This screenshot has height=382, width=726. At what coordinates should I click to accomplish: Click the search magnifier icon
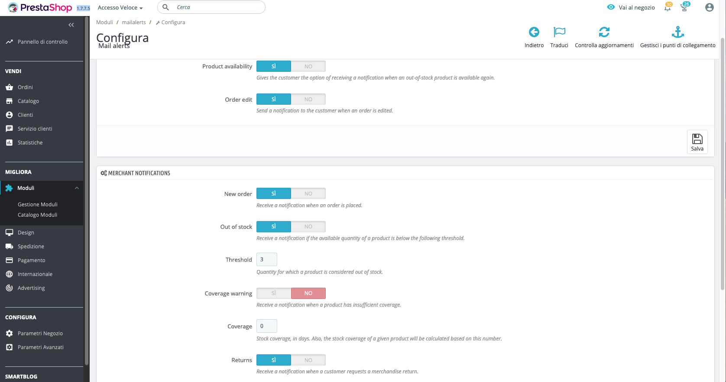point(165,7)
